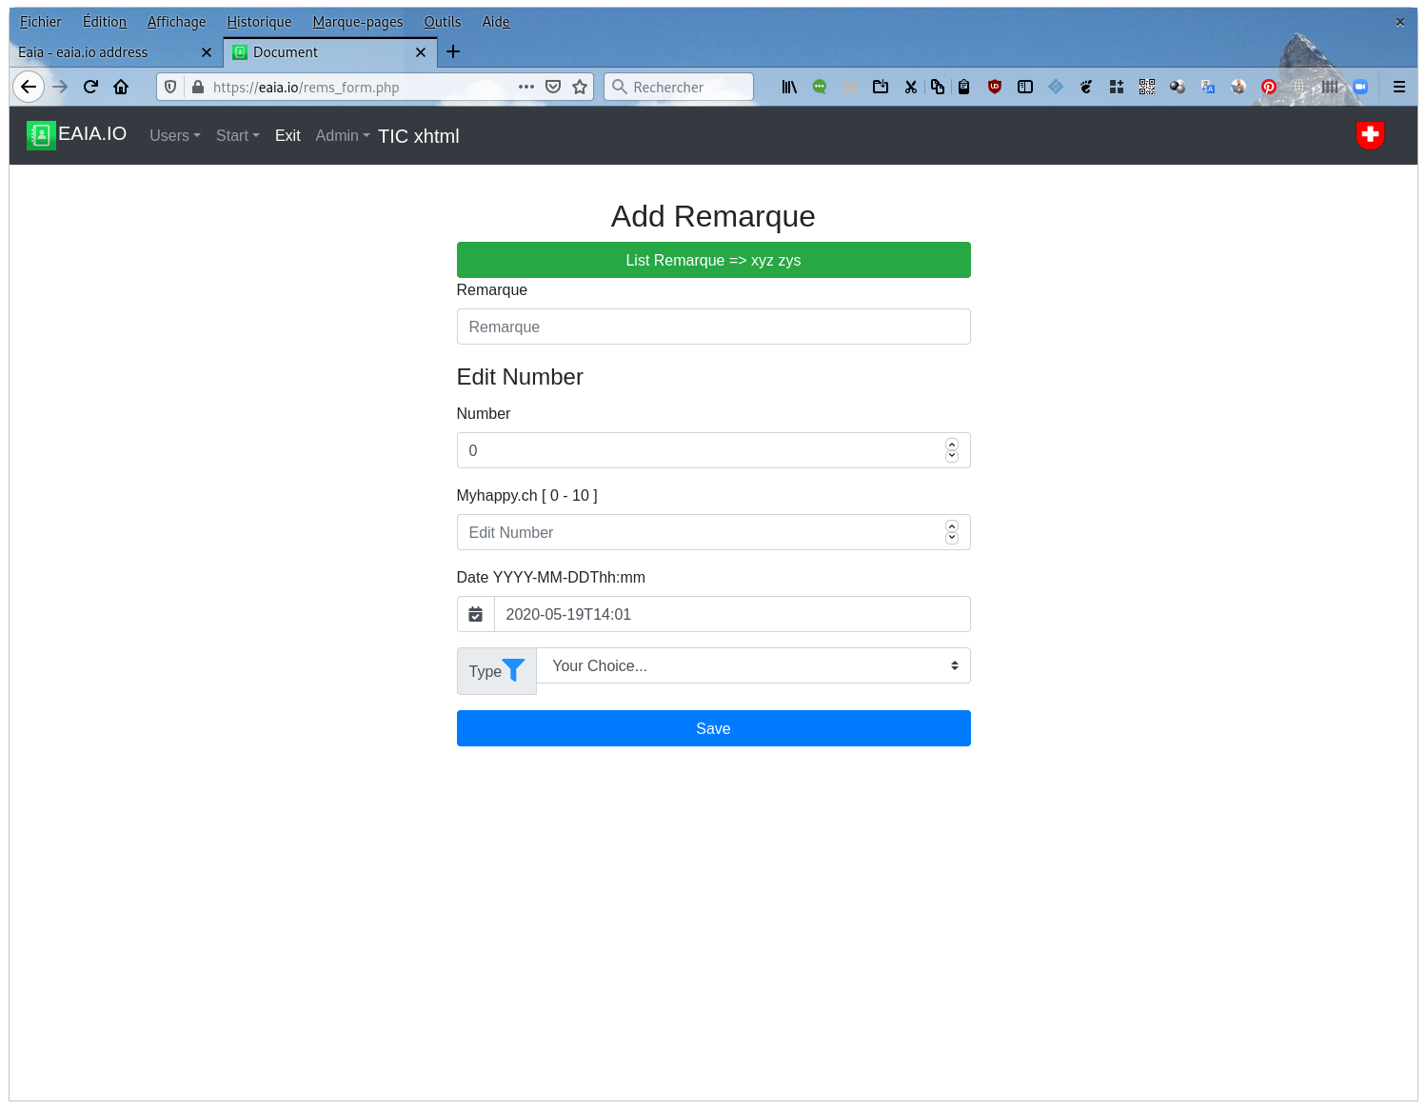
Task: Open the Your Choice... type dropdown
Action: pos(753,665)
